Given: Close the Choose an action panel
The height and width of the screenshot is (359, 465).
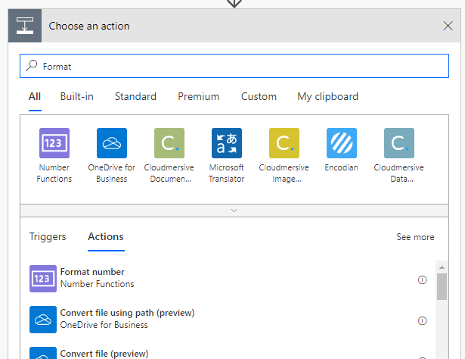Looking at the screenshot, I should pyautogui.click(x=448, y=26).
